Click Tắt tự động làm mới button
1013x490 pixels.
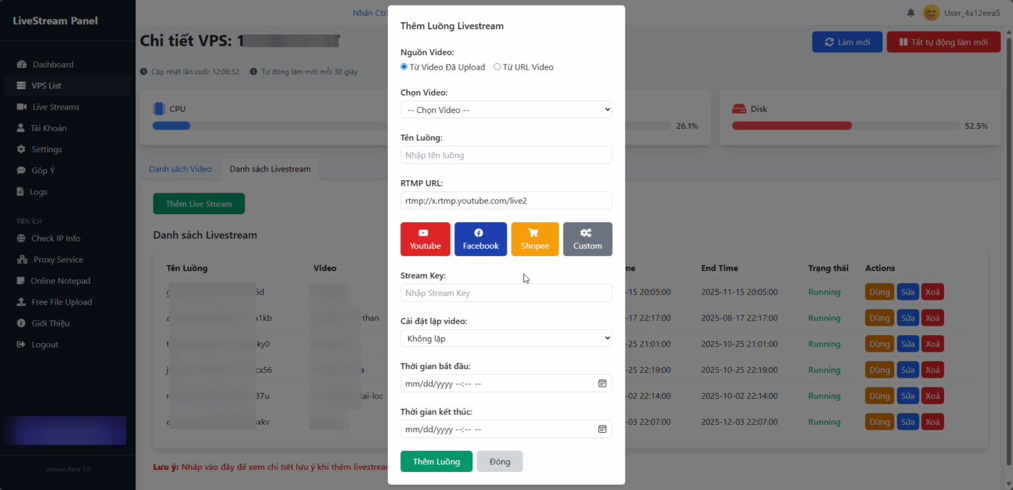(x=944, y=42)
